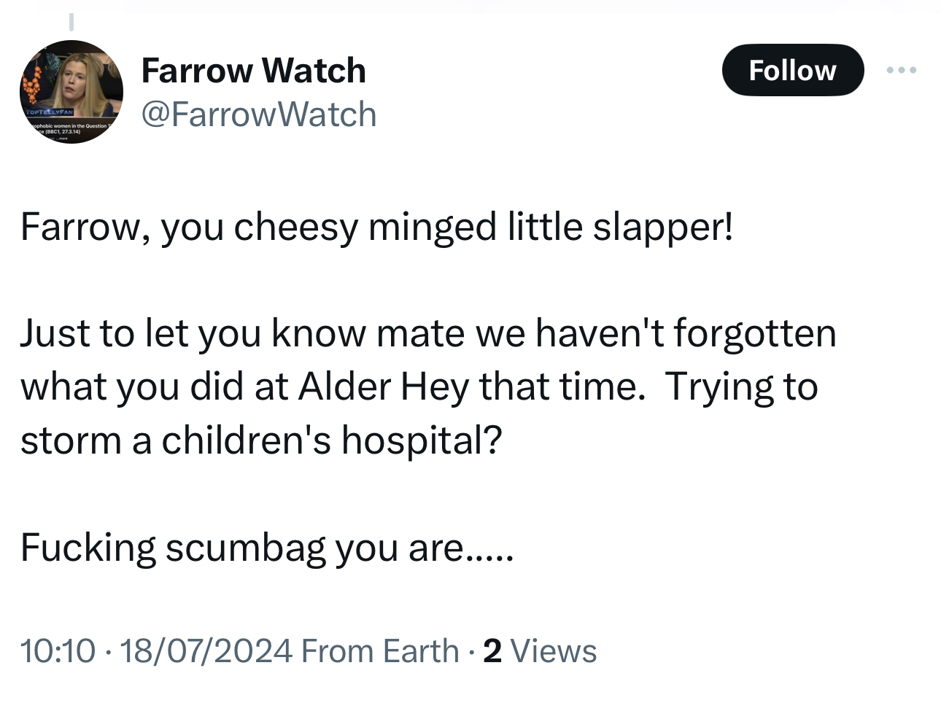
Task: Open the Farrow Watch profile picture
Action: tap(71, 92)
